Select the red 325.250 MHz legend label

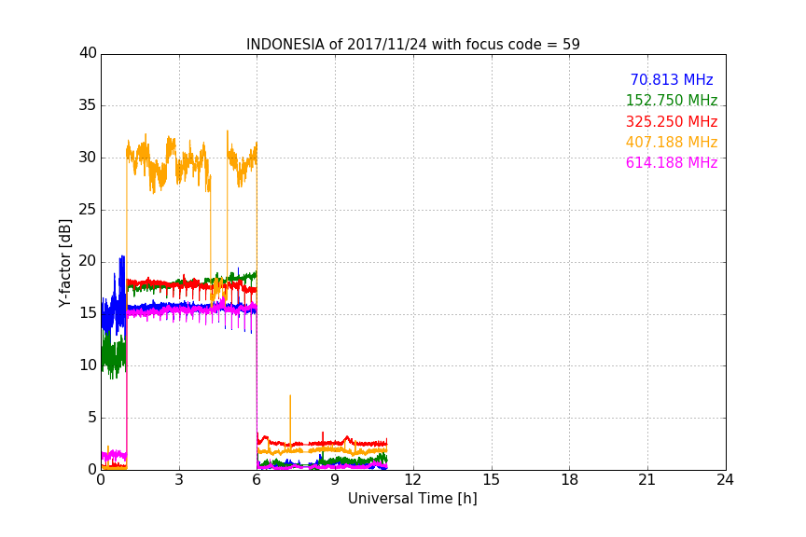672,121
